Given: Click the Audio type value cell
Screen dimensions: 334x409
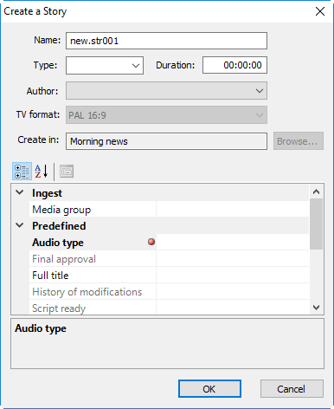Looking at the screenshot, I should click(x=233, y=242).
